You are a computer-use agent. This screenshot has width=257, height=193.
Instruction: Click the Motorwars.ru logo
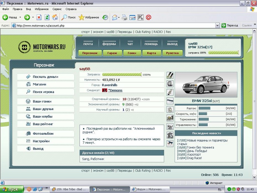pos(42,47)
